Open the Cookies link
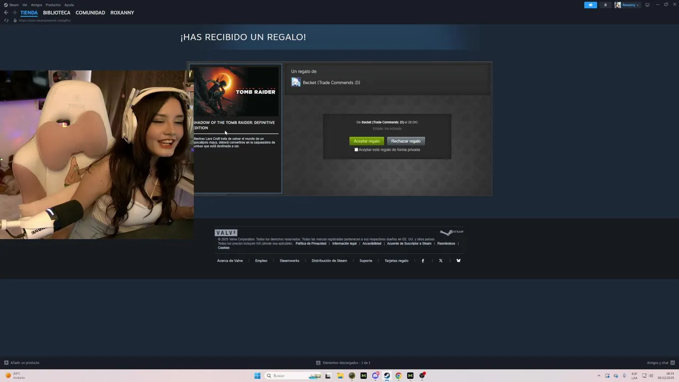 click(224, 248)
